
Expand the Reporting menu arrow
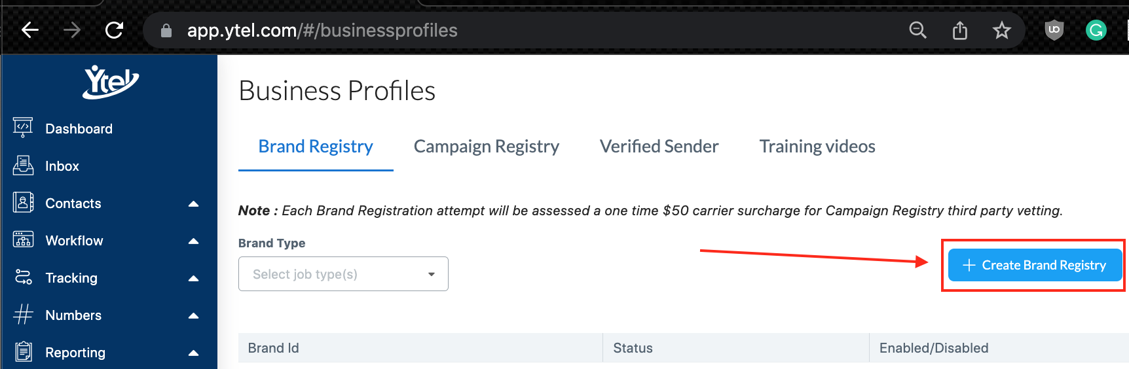coord(193,353)
